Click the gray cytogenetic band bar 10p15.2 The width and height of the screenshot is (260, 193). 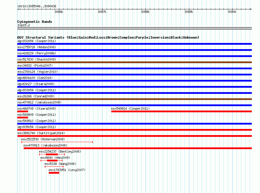[134, 28]
